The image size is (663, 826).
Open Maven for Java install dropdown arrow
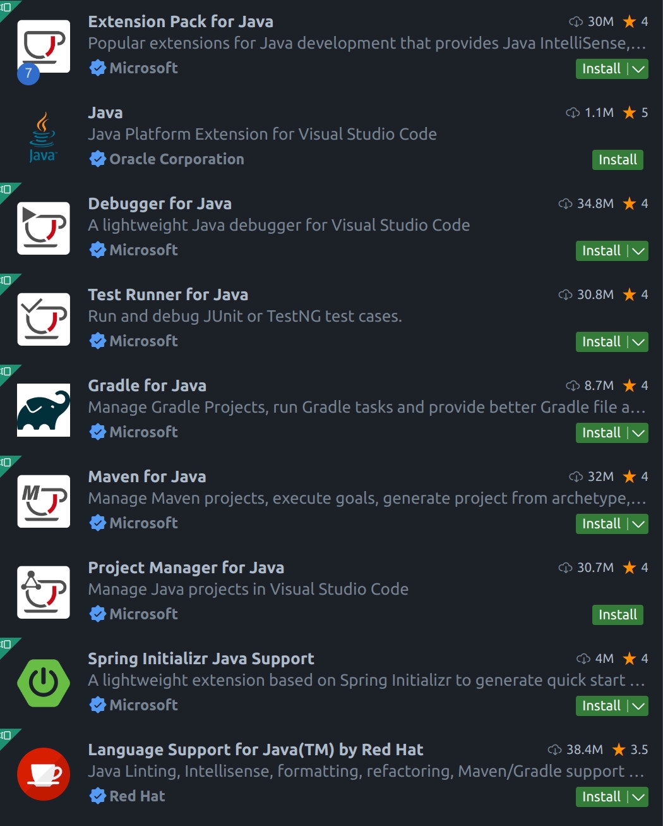[x=639, y=524]
